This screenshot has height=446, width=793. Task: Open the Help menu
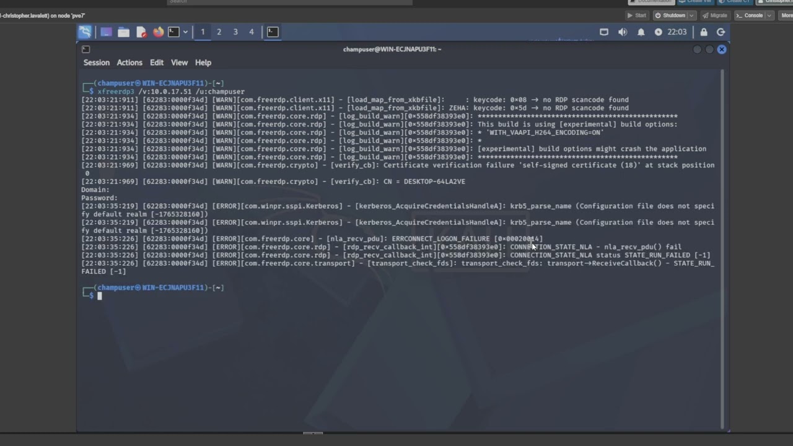click(203, 63)
